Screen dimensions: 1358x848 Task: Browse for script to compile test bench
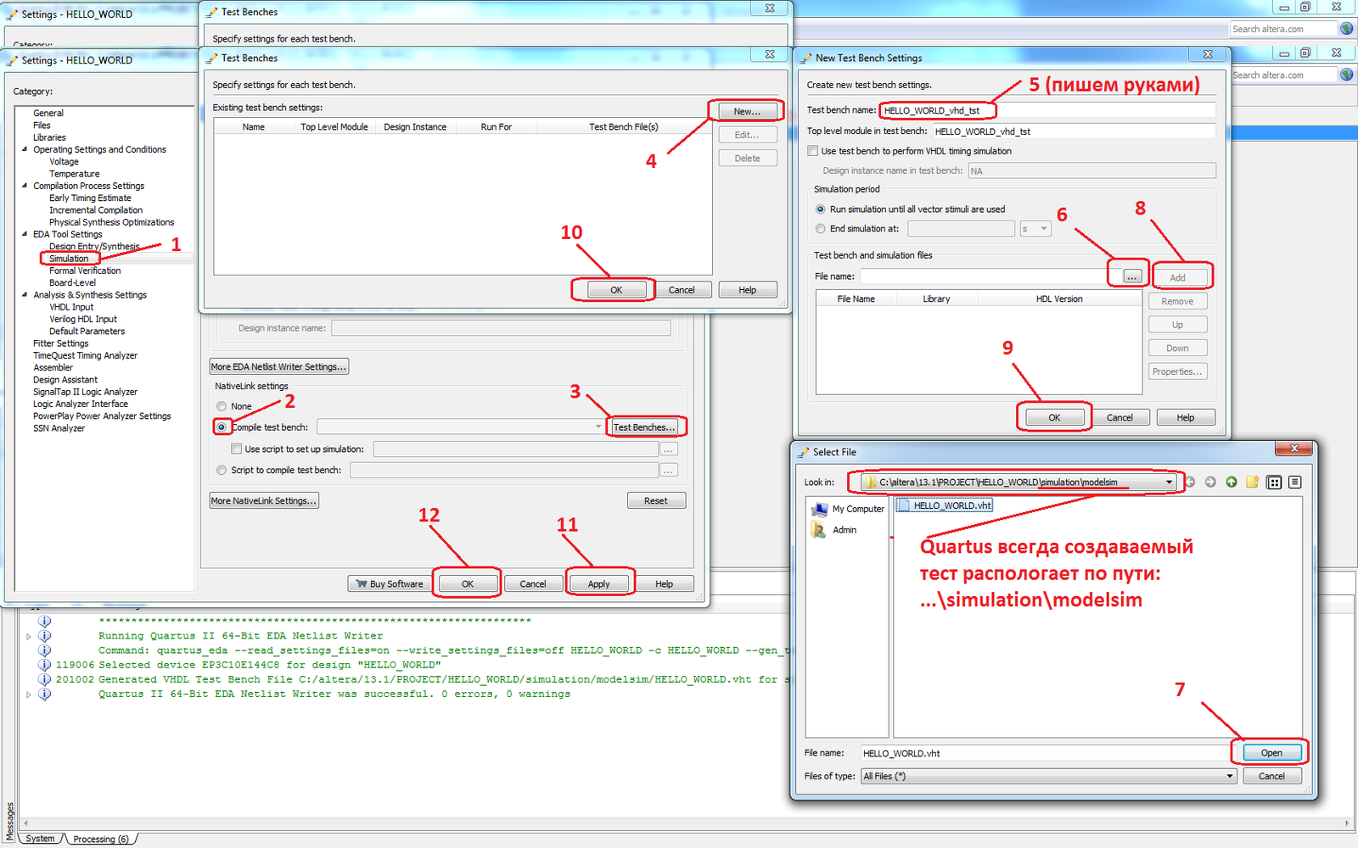[669, 470]
